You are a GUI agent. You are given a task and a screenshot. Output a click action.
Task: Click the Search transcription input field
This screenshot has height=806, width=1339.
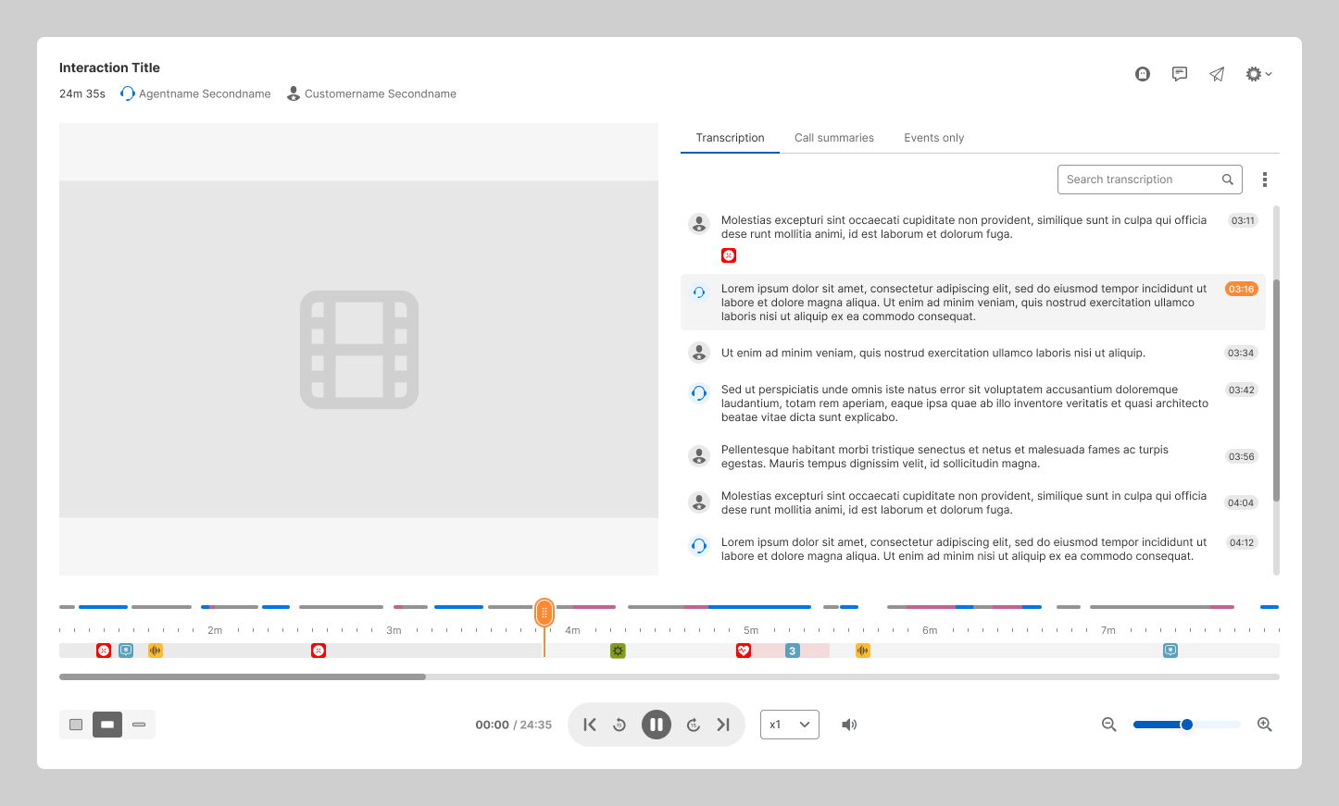coord(1139,180)
